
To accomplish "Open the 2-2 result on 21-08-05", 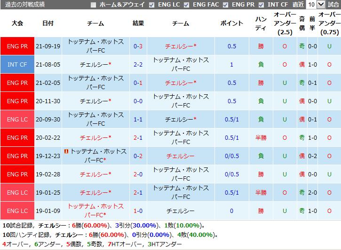I will click(x=138, y=64).
